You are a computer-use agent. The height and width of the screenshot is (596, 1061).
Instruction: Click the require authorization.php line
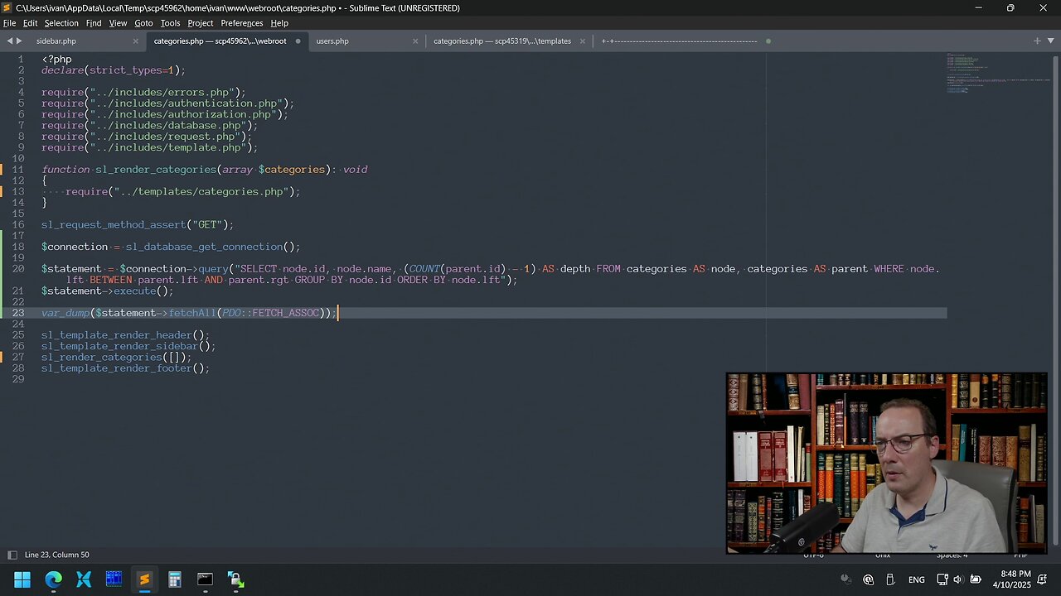165,114
